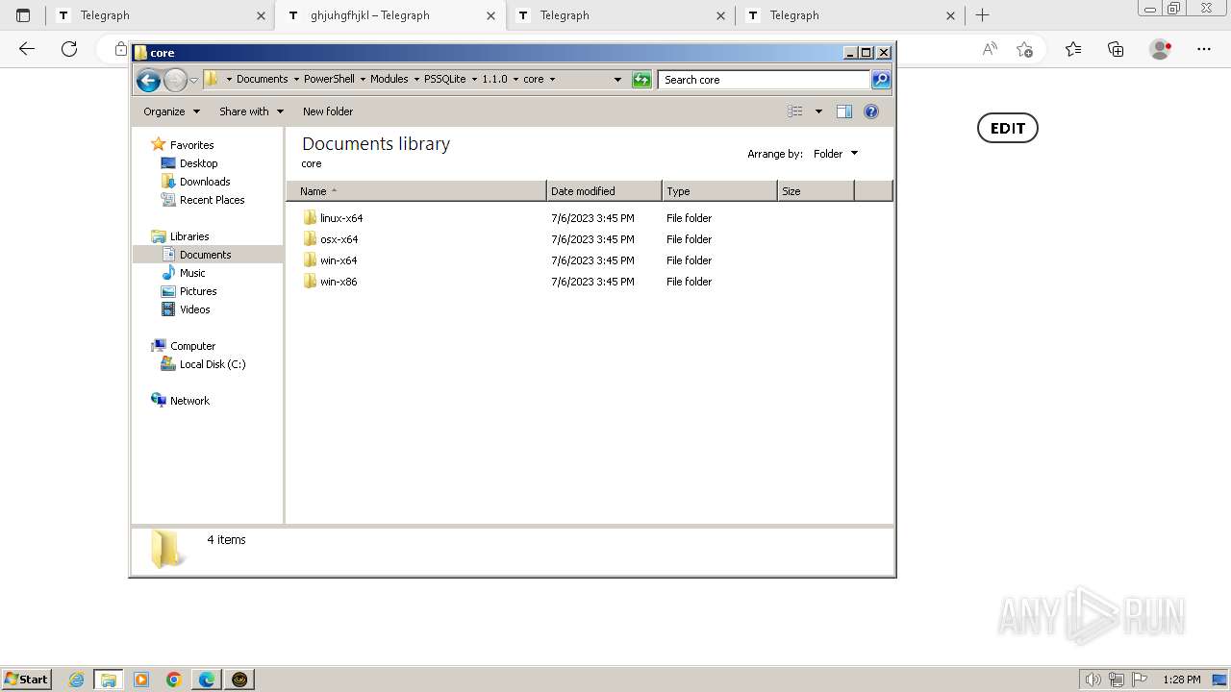Open Edge Collections

1116,49
